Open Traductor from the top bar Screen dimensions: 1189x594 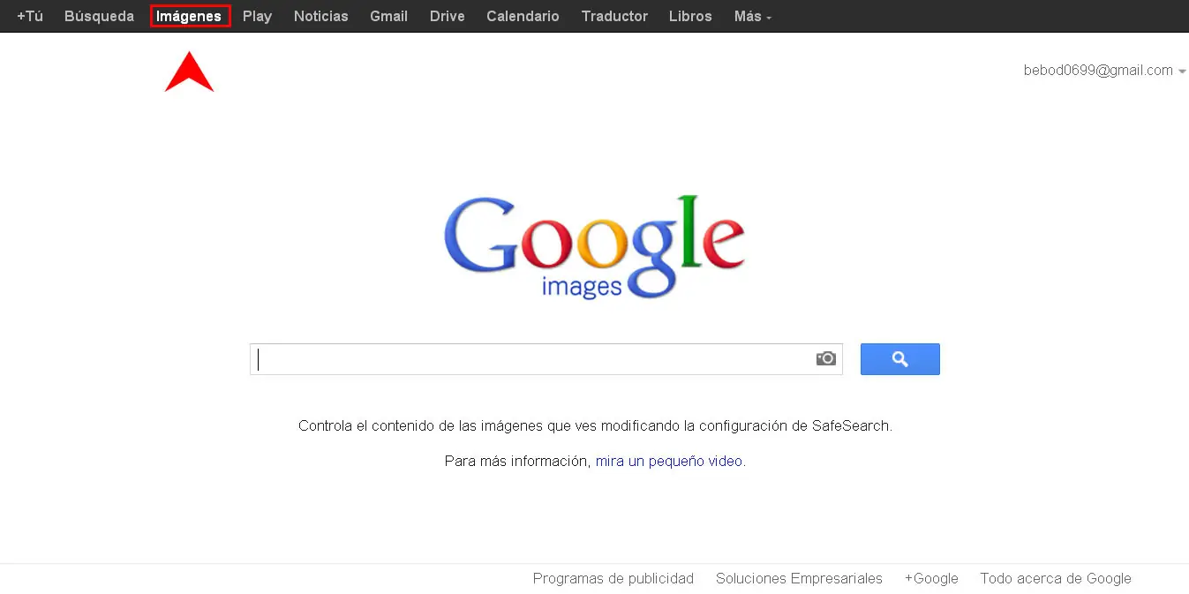(x=614, y=16)
